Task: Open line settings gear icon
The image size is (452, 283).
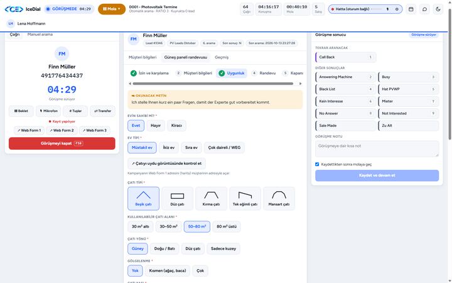Action: (x=397, y=9)
